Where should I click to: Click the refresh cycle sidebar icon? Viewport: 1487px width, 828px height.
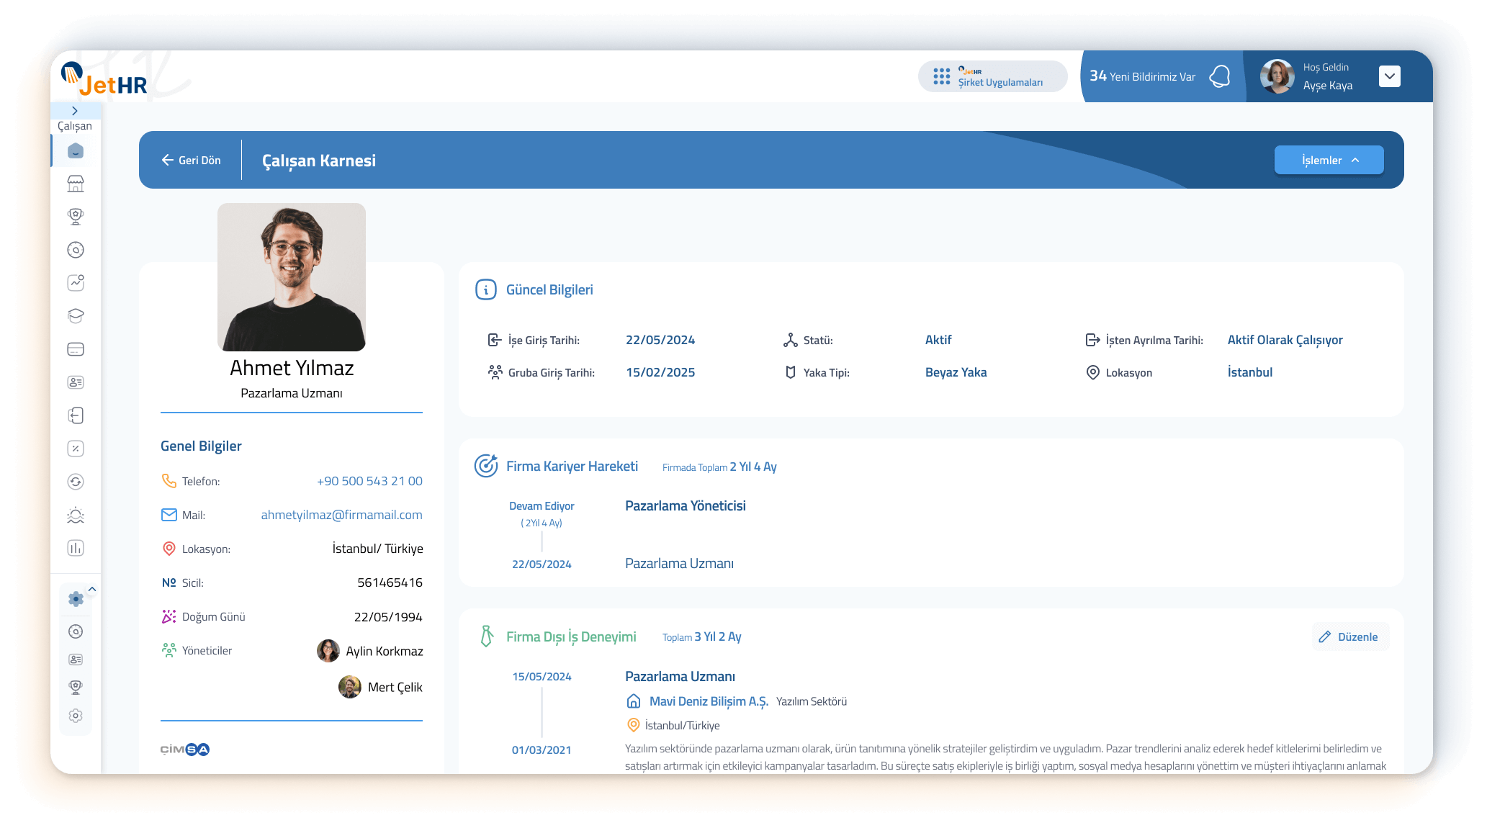76,482
